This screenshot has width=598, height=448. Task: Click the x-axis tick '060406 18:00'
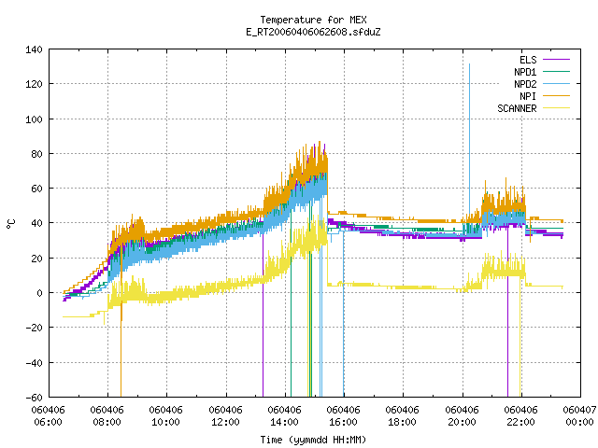[x=403, y=416]
